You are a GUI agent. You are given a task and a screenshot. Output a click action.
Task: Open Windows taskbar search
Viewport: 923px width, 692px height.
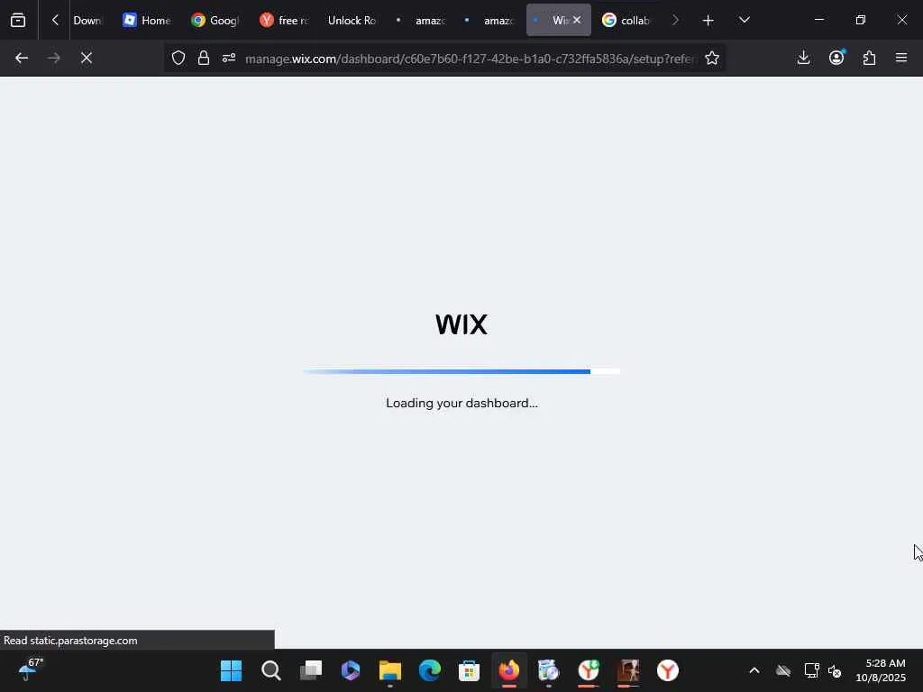pyautogui.click(x=270, y=670)
